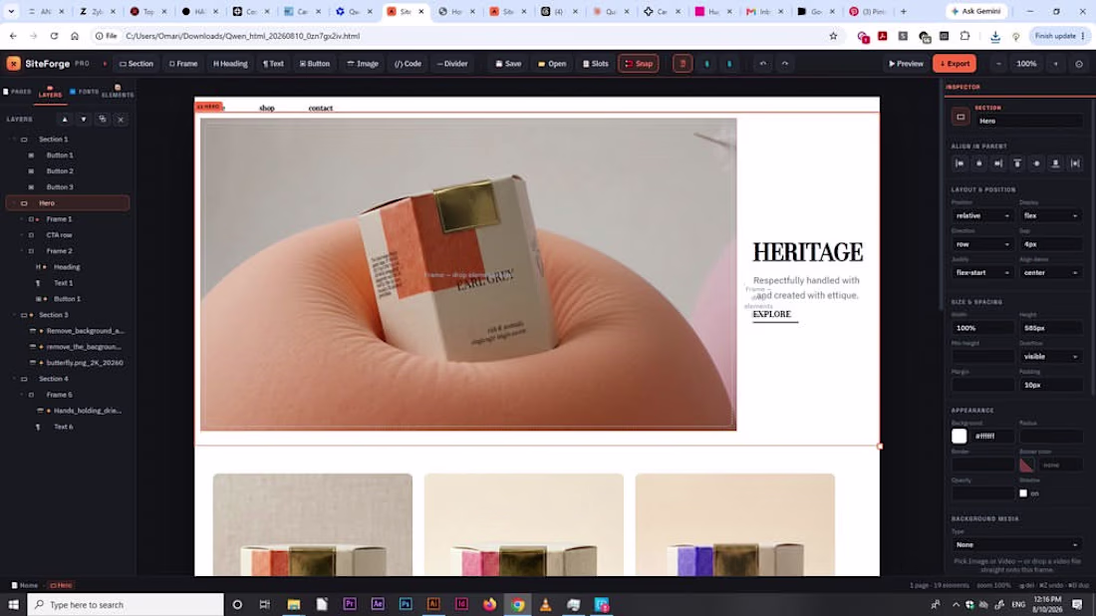Duplicate the selected layer
The width and height of the screenshot is (1096, 616).
click(x=102, y=120)
